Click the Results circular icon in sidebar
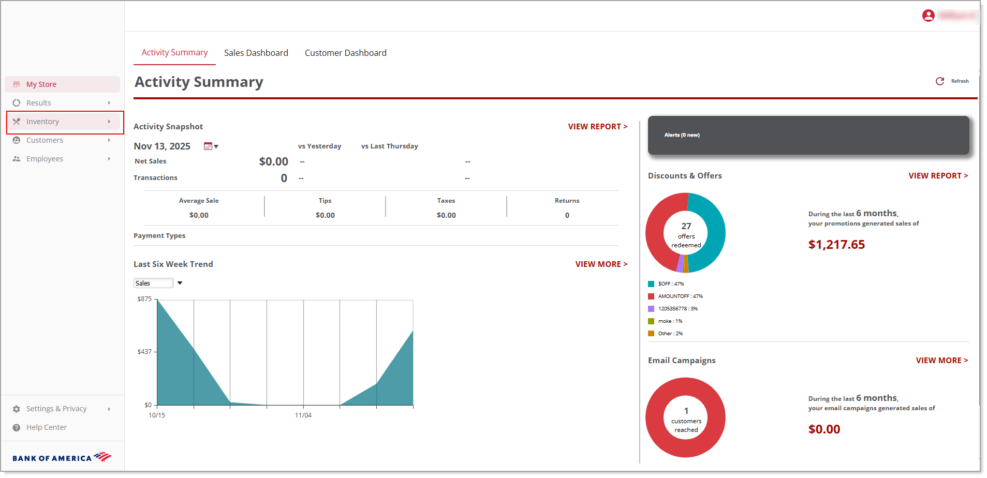This screenshot has width=987, height=478. pyautogui.click(x=17, y=103)
